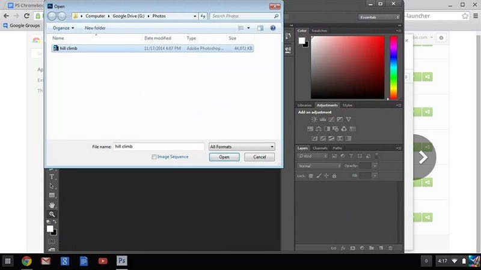Switch to the Swatches tab

pyautogui.click(x=320, y=31)
